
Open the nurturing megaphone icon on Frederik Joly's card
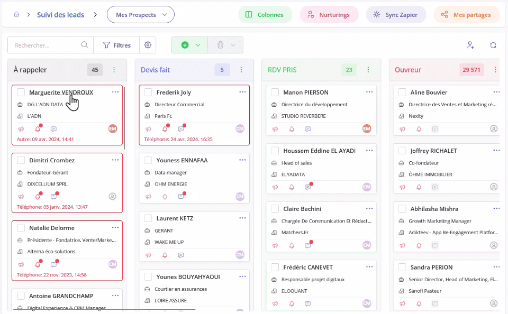[148, 128]
